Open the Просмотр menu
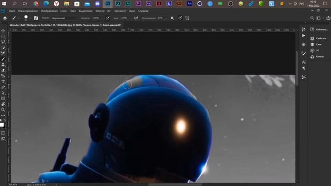This screenshot has width=331, height=186. 119,11
